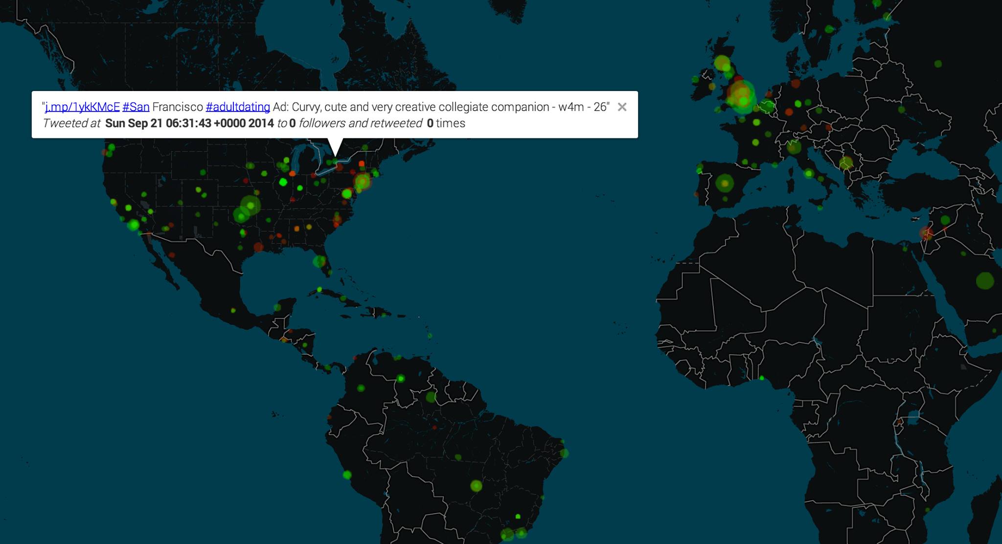Click the green marker on the Nigerian coast
Screen dimensions: 1002x544
pyautogui.click(x=761, y=378)
